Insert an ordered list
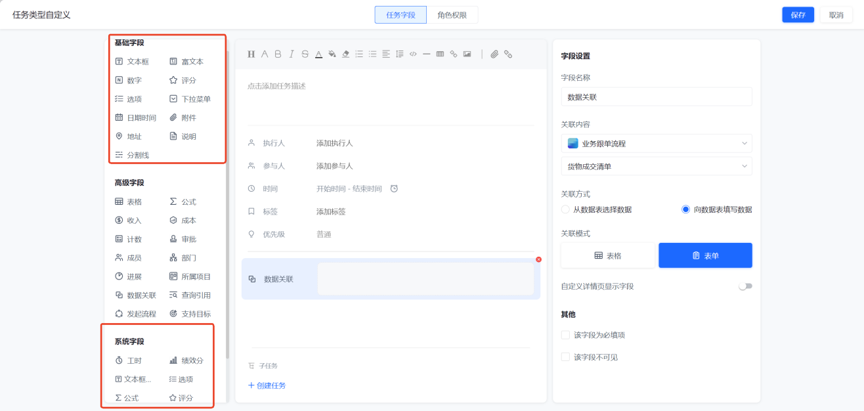Image resolution: width=864 pixels, height=411 pixels. [x=359, y=54]
